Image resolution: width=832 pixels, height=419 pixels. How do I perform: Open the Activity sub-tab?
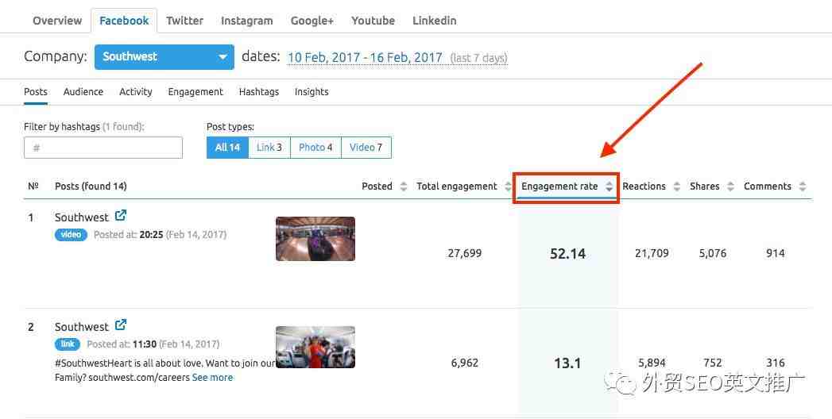(x=136, y=91)
